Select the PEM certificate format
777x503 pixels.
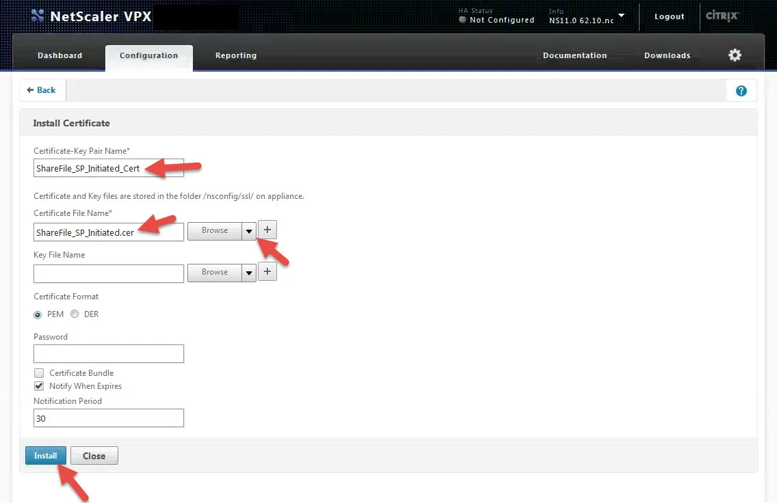[38, 315]
